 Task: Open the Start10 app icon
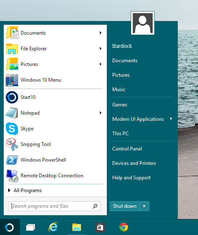(x=12, y=97)
